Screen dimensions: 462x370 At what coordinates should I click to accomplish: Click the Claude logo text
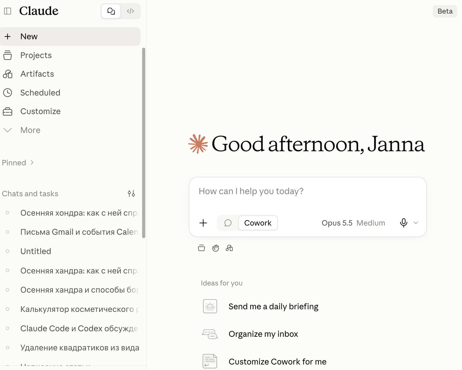(39, 11)
